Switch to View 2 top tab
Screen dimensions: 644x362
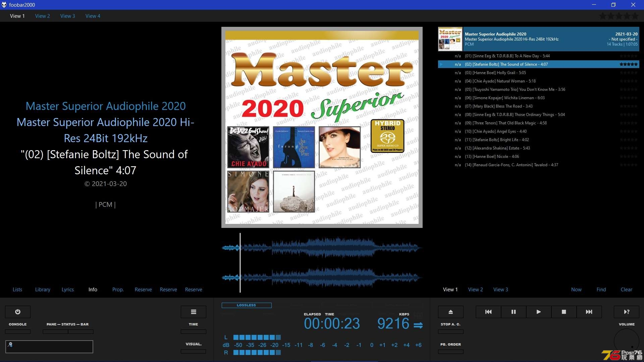click(x=43, y=16)
